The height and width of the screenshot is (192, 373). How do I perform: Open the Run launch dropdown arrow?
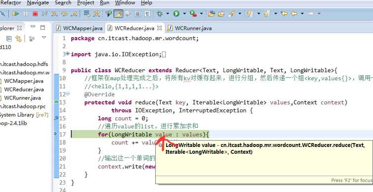tap(185, 14)
